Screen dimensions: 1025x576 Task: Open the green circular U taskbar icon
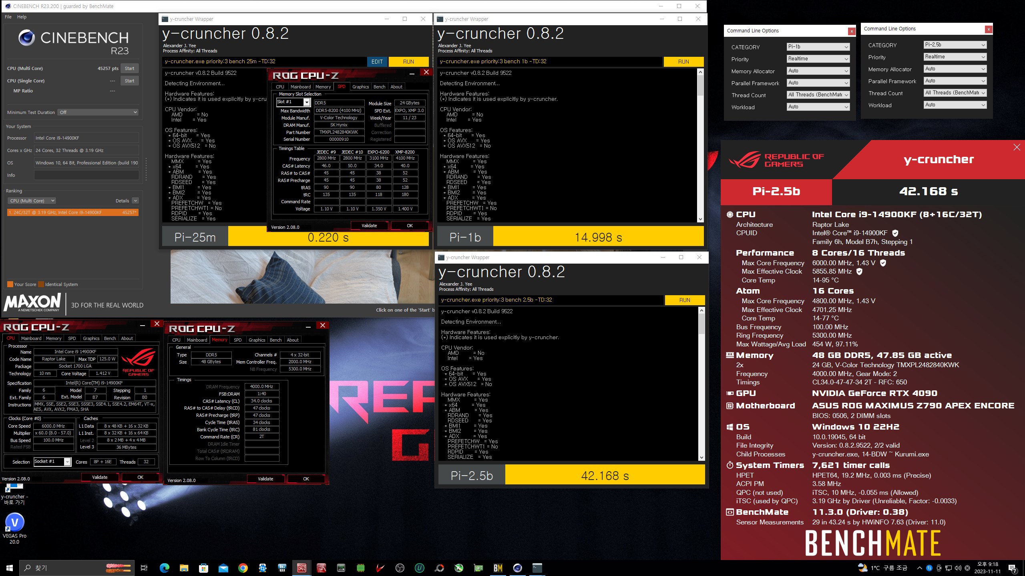tap(419, 568)
